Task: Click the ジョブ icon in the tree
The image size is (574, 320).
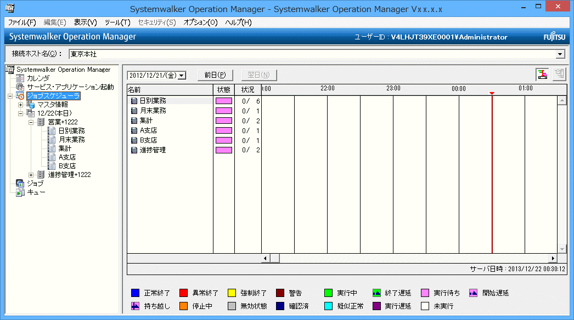Action: [x=20, y=184]
